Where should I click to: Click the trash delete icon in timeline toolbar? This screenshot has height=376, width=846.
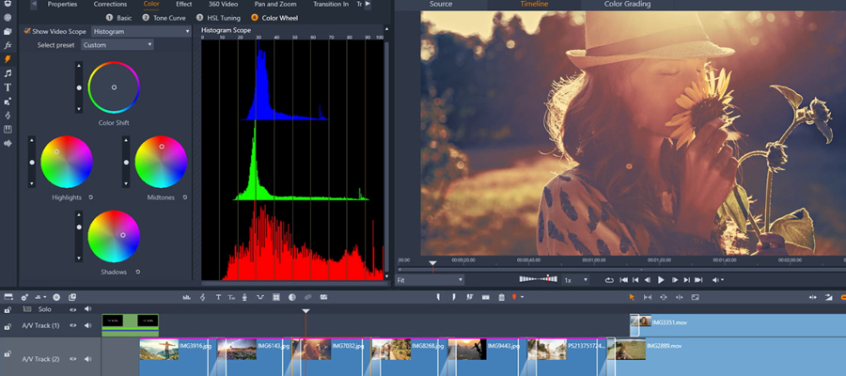[500, 297]
